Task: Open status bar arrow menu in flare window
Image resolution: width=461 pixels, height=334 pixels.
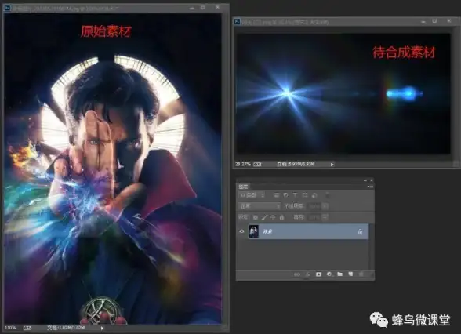Action: [x=332, y=165]
